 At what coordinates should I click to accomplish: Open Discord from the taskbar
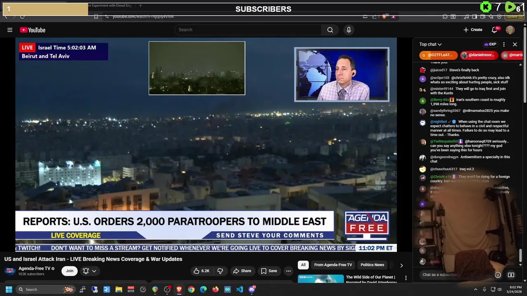[x=252, y=289]
